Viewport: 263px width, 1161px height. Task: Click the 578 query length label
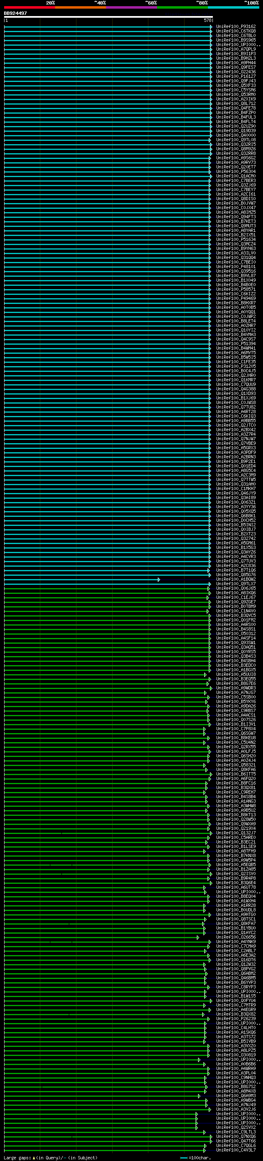[207, 20]
